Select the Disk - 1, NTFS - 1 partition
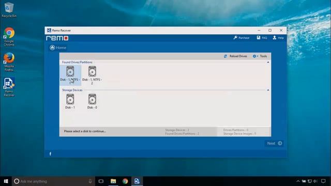This screenshot has height=186, width=331. [70, 75]
